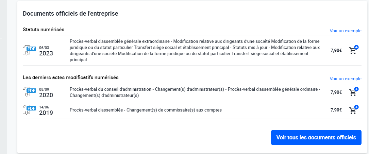
Task: Click the 'Documents officiels de l'entreprise' heading
Action: (70, 14)
